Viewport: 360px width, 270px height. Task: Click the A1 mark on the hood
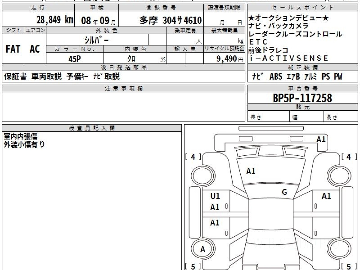click(x=251, y=171)
